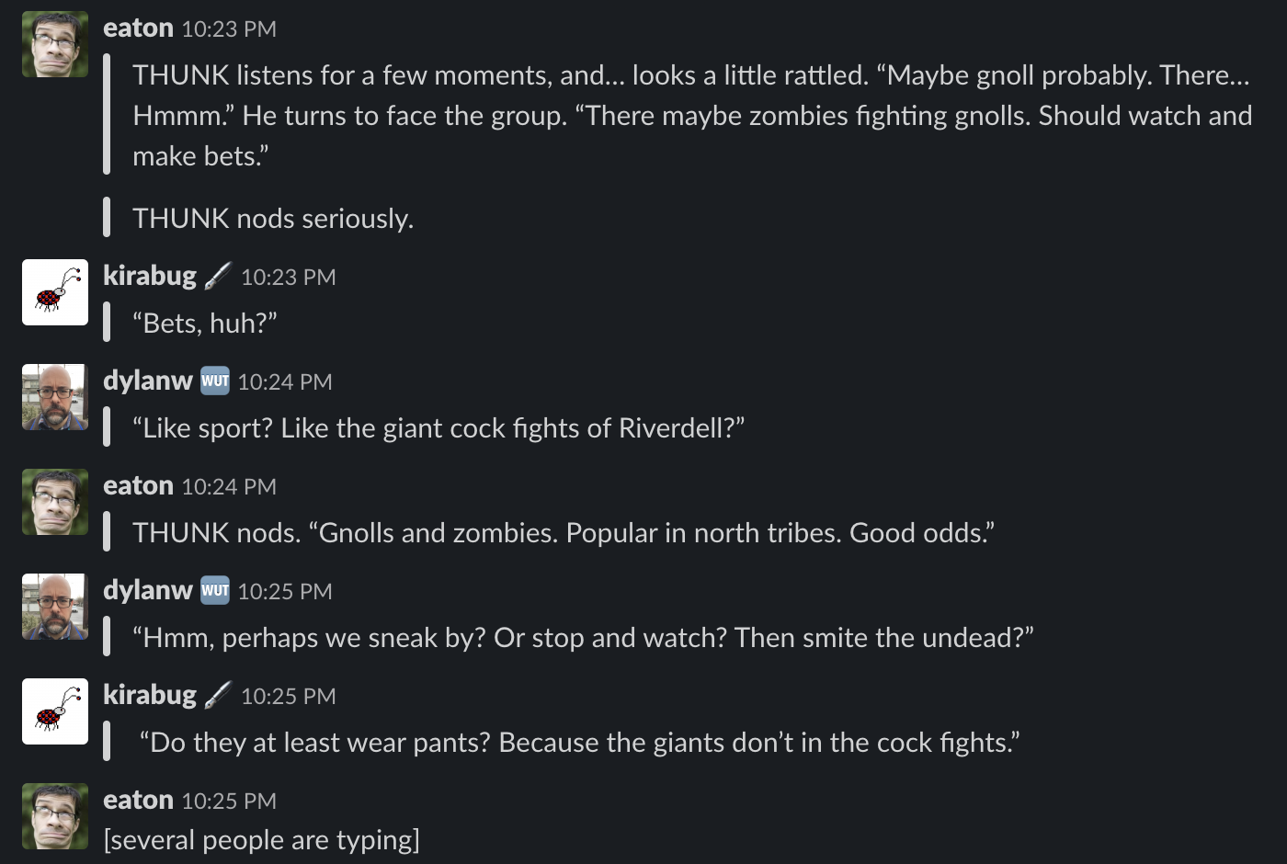Click eaton's avatar beside "Gnolls and zombies" message
Image resolution: width=1287 pixels, height=864 pixels.
[55, 502]
